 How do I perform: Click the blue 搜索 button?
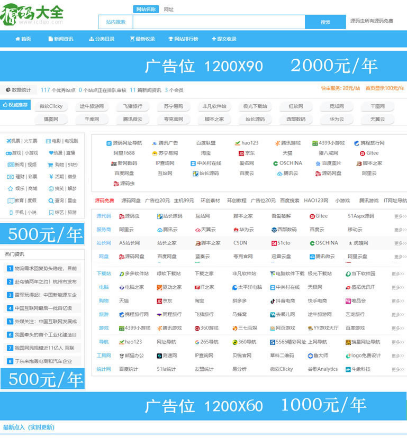tap(325, 22)
